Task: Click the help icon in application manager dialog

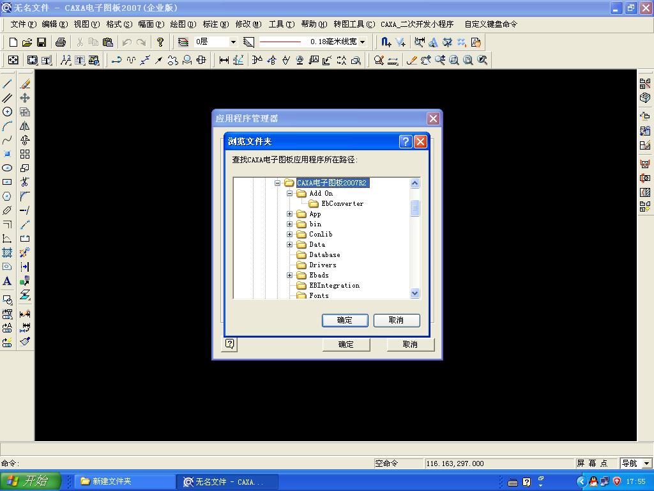Action: click(x=230, y=344)
